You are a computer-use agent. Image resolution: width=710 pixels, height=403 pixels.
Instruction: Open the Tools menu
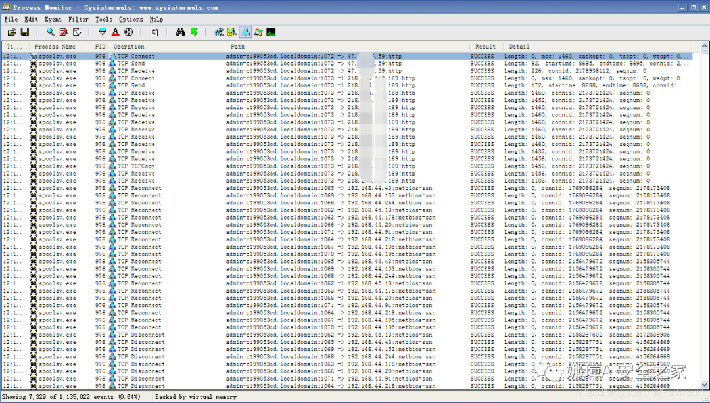pos(104,20)
